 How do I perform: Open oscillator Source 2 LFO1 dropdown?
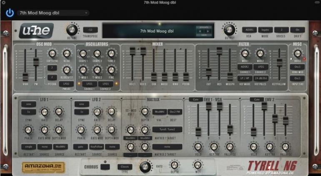coord(105,84)
